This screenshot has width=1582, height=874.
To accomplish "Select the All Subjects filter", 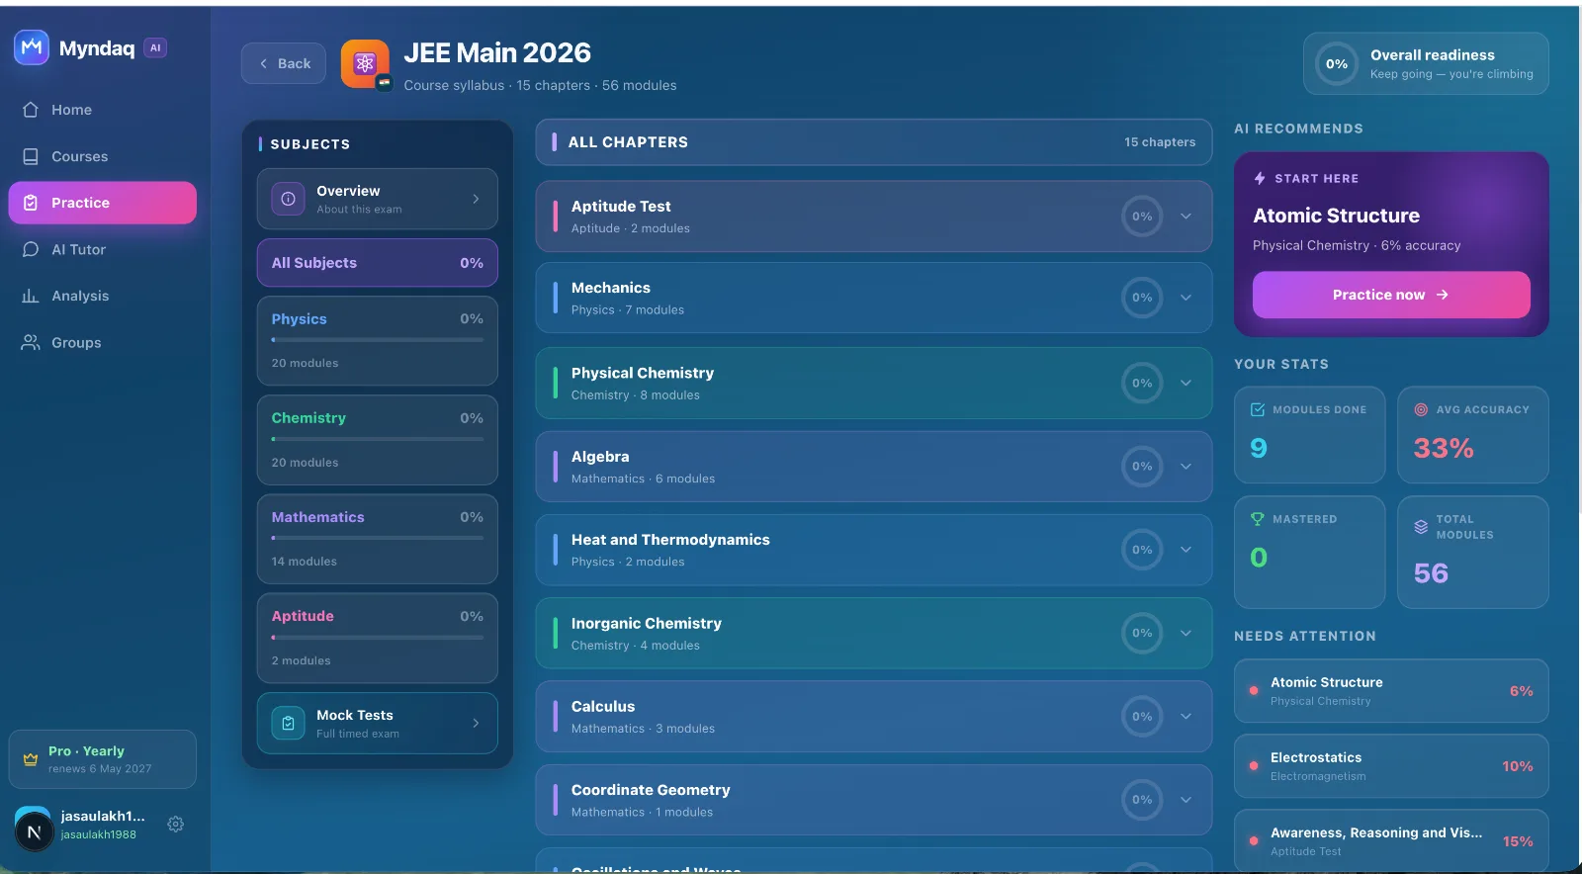I will point(378,263).
